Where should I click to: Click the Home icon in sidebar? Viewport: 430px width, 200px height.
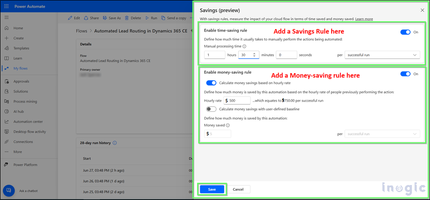tap(7, 28)
